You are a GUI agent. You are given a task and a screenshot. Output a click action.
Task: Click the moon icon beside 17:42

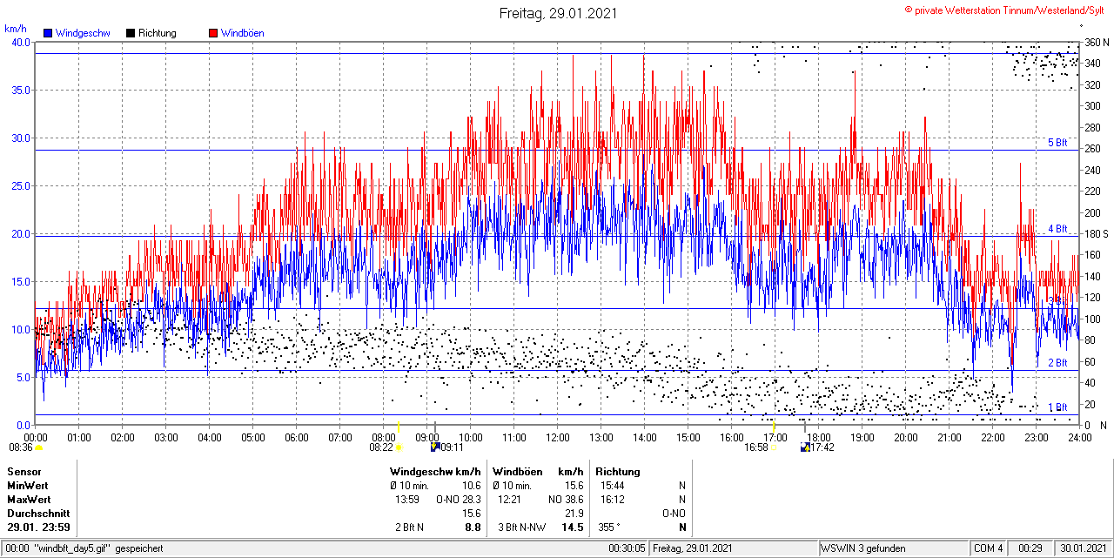pos(805,447)
